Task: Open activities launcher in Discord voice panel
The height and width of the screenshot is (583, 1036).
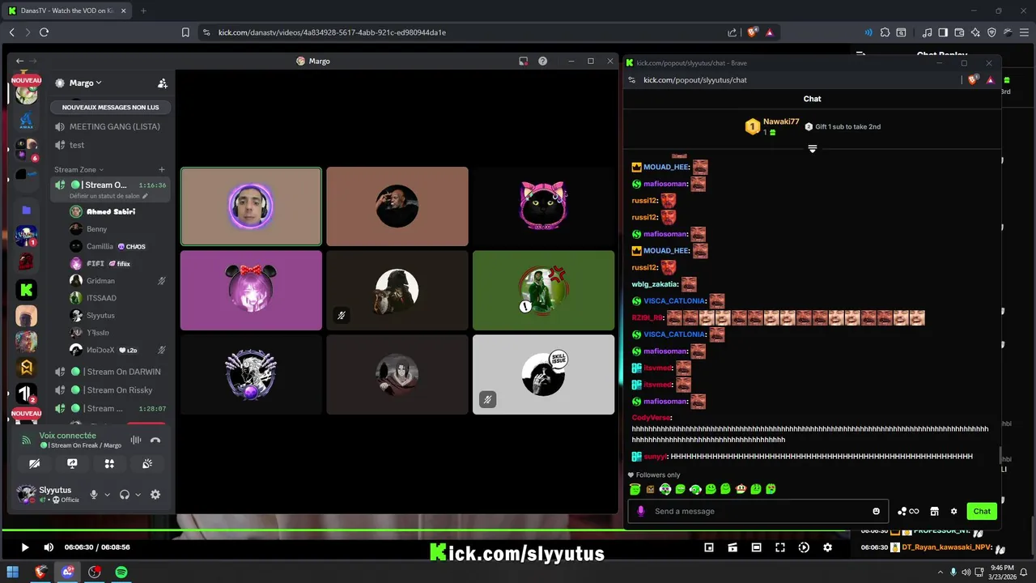Action: [109, 464]
